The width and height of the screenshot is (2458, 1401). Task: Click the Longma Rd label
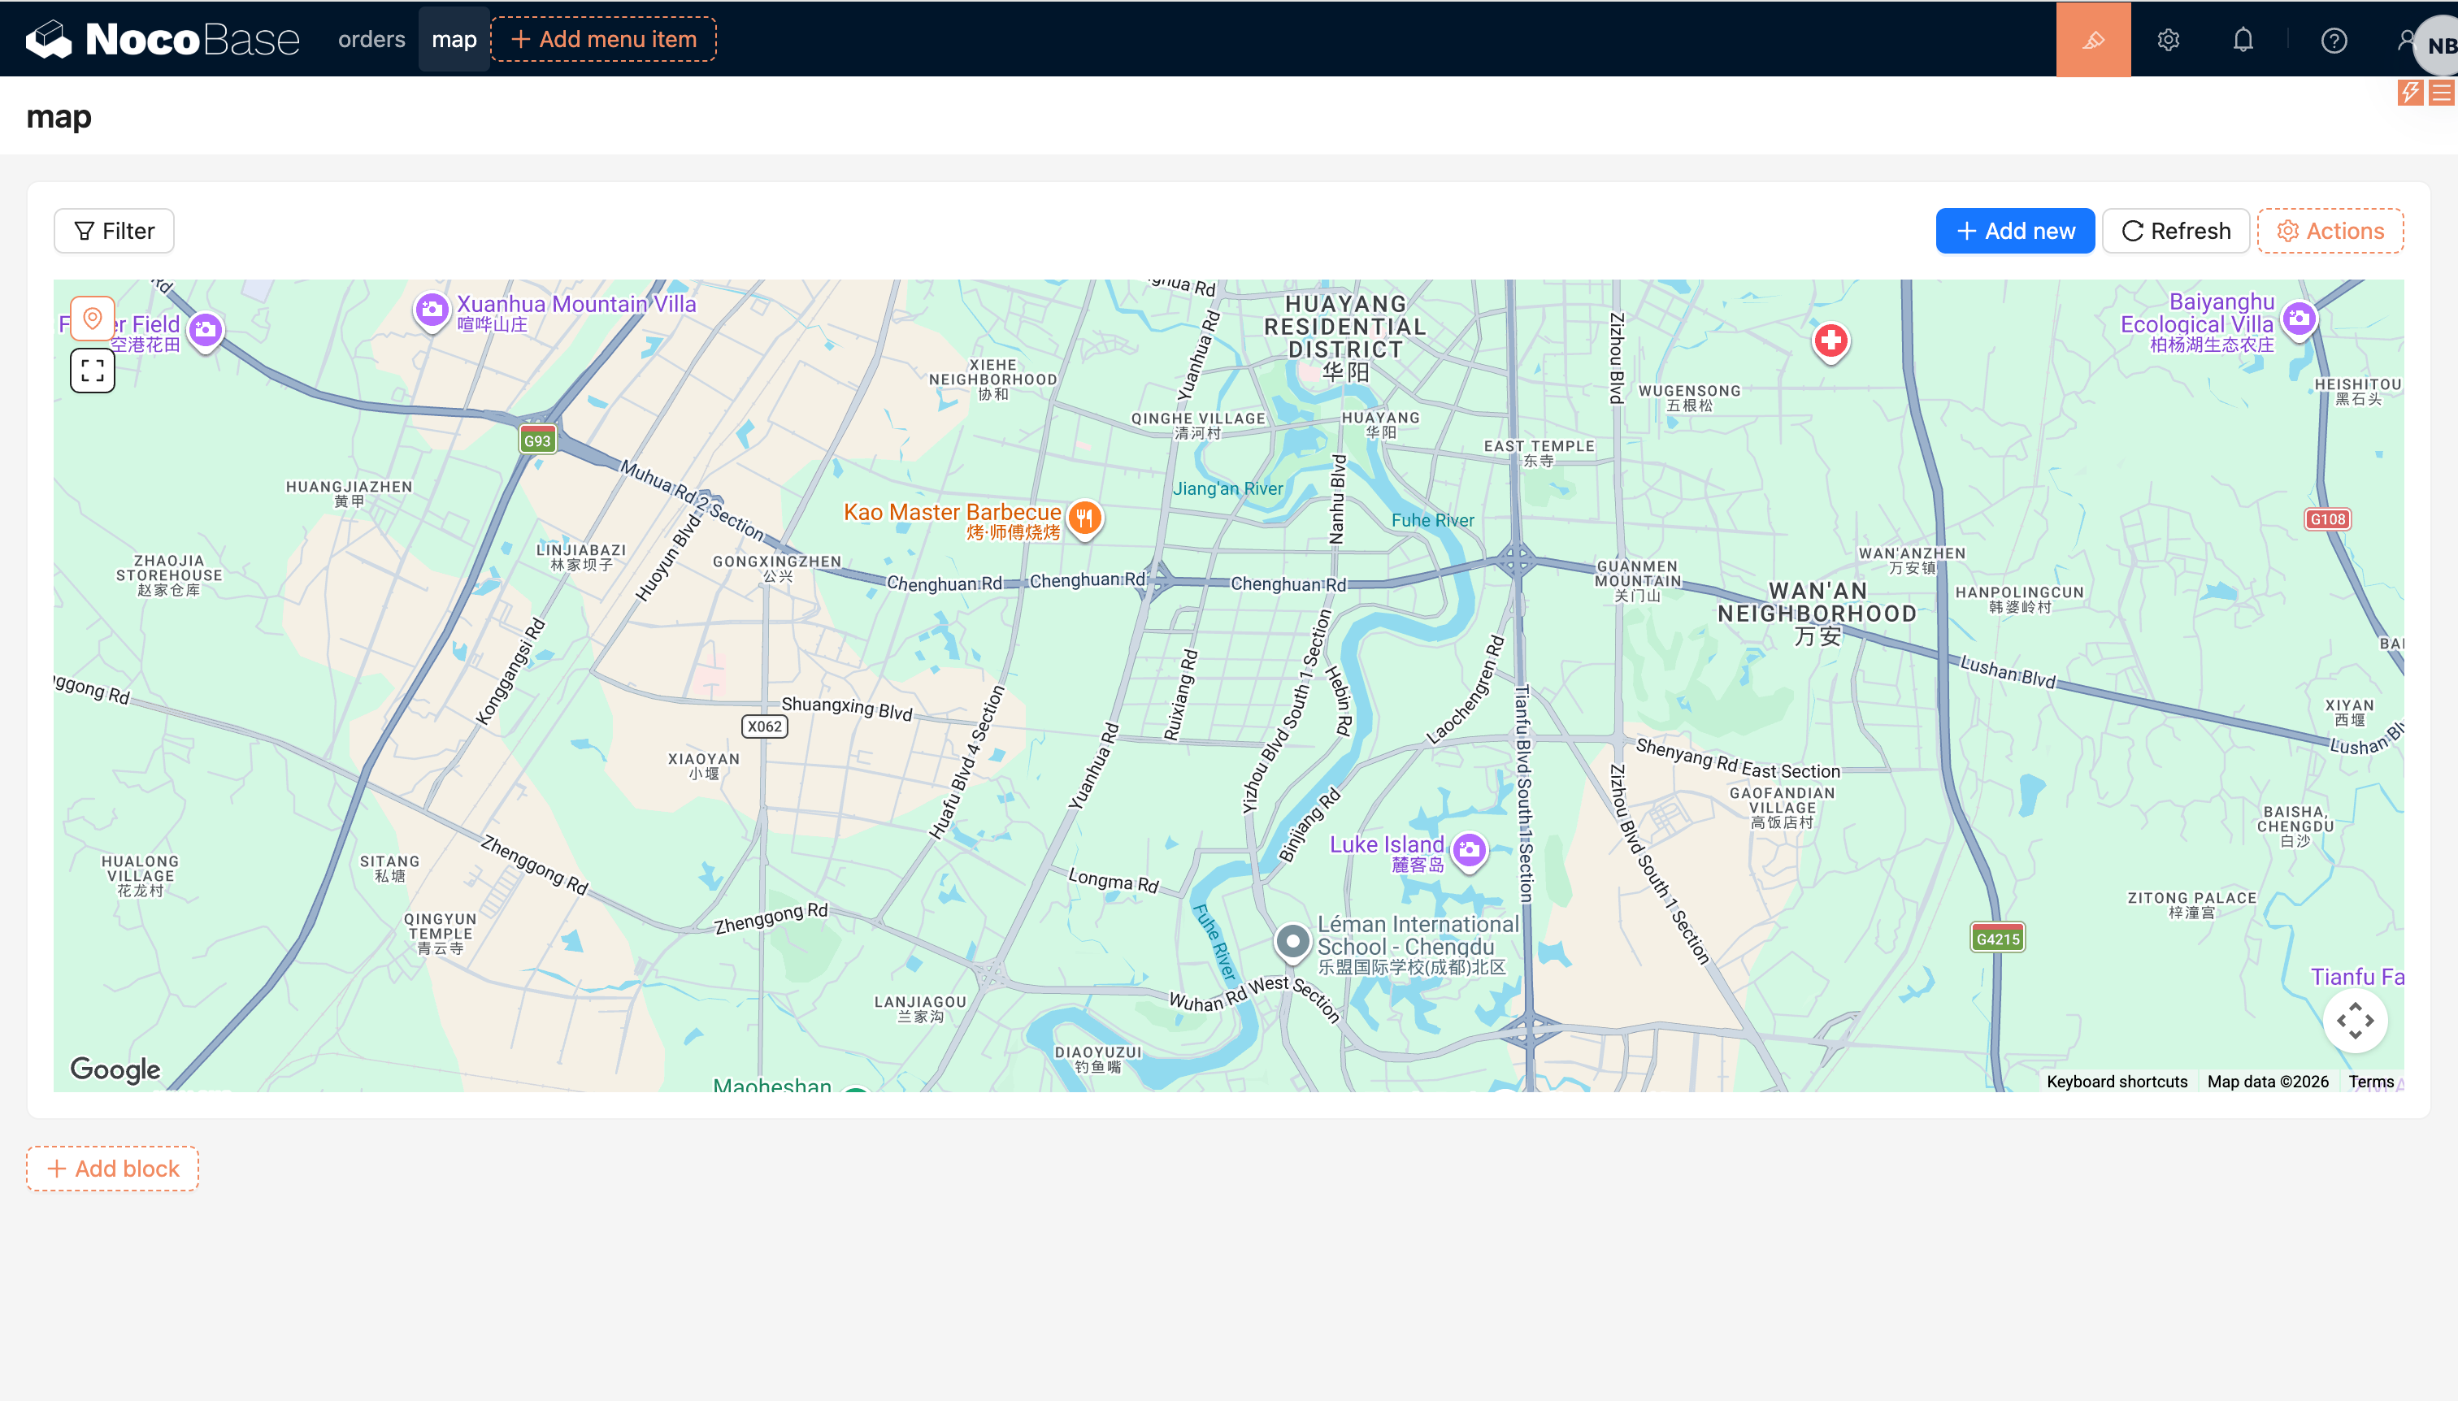pos(1114,880)
